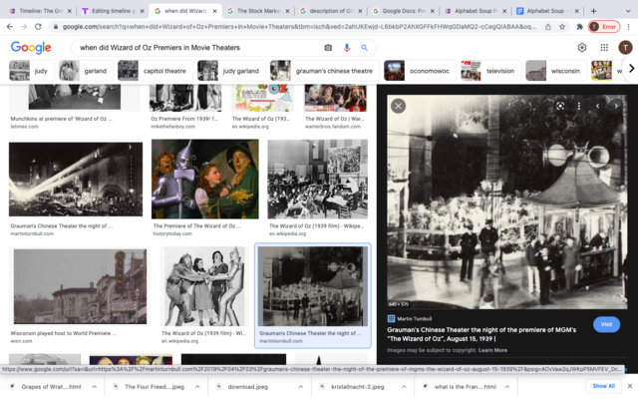Viewport: 638px width, 399px height.
Task: Click the Error profile button
Action: (604, 27)
